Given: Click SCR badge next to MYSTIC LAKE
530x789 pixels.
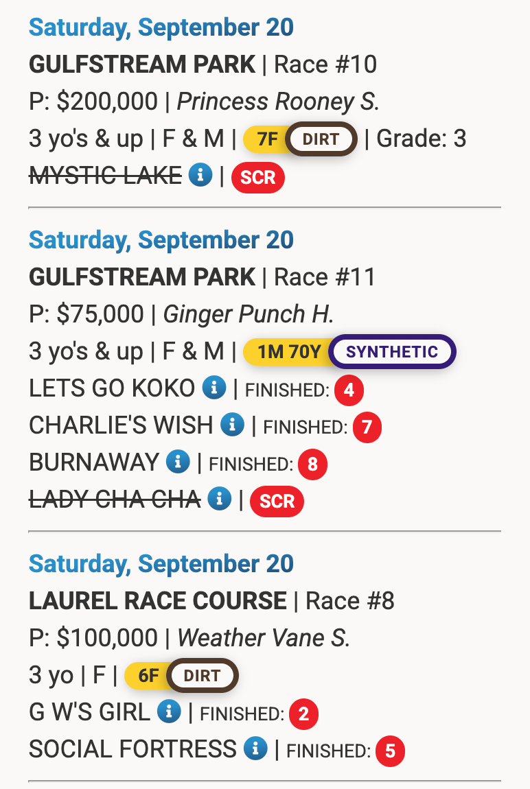Looking at the screenshot, I should (x=257, y=177).
